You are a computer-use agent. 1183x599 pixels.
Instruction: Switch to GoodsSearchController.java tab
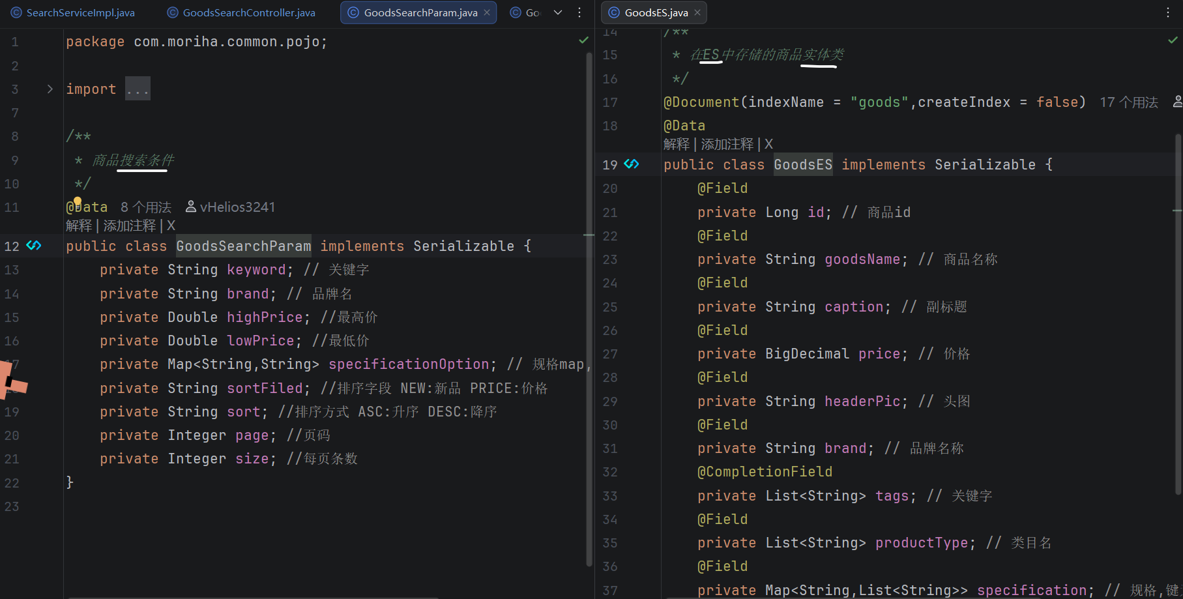[x=242, y=12]
